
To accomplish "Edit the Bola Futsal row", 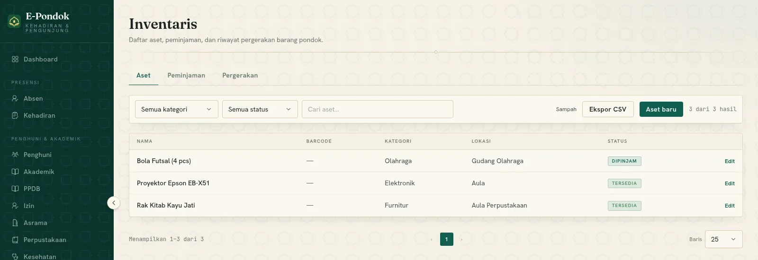I will [x=730, y=161].
